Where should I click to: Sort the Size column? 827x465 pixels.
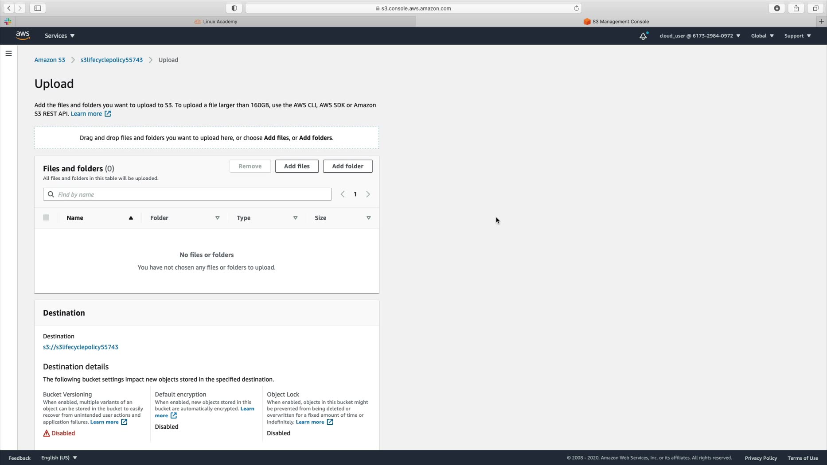point(368,218)
